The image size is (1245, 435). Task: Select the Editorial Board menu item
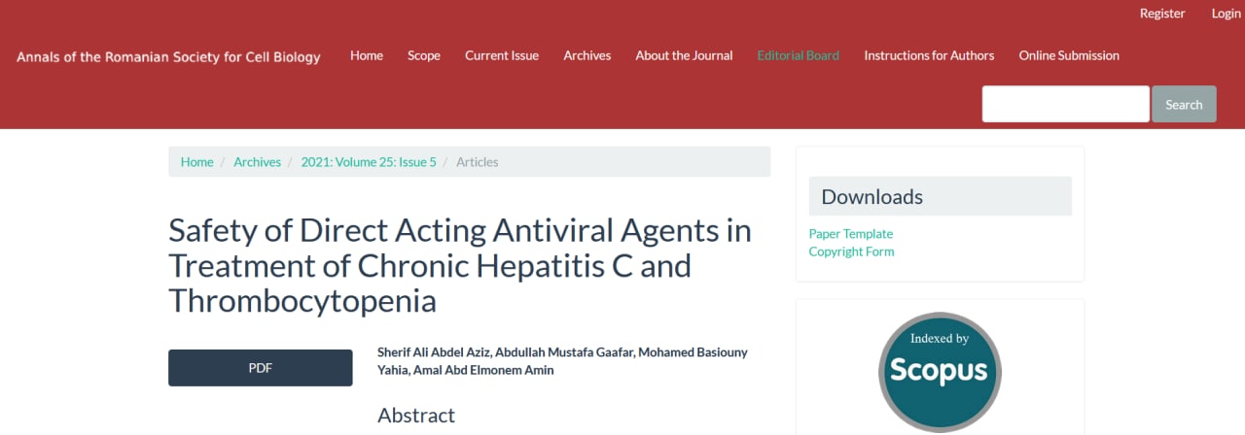799,55
